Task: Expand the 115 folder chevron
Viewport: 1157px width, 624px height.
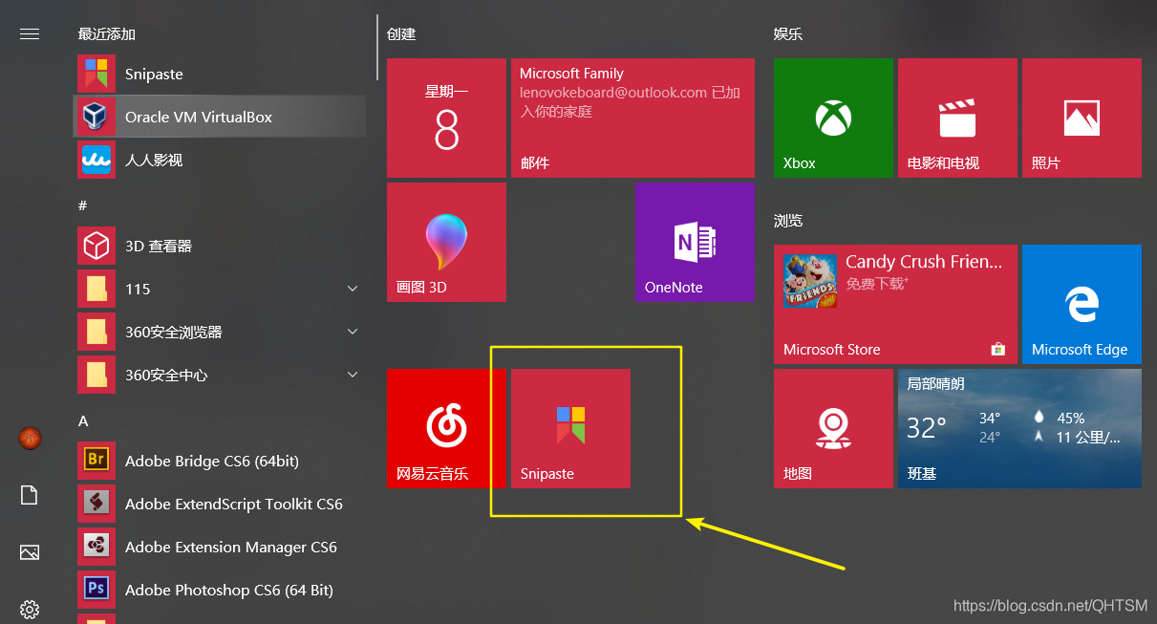Action: [x=353, y=289]
